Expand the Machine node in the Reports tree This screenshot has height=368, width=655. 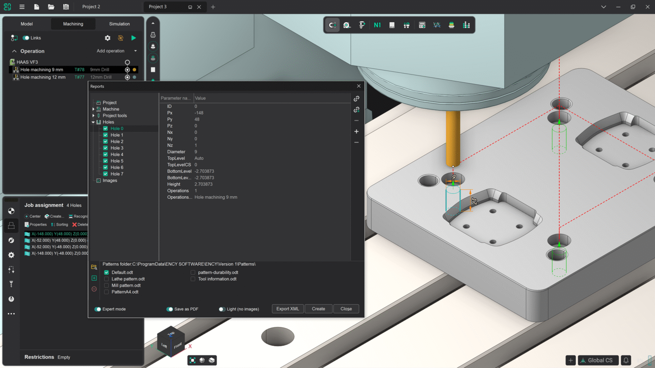(x=93, y=109)
